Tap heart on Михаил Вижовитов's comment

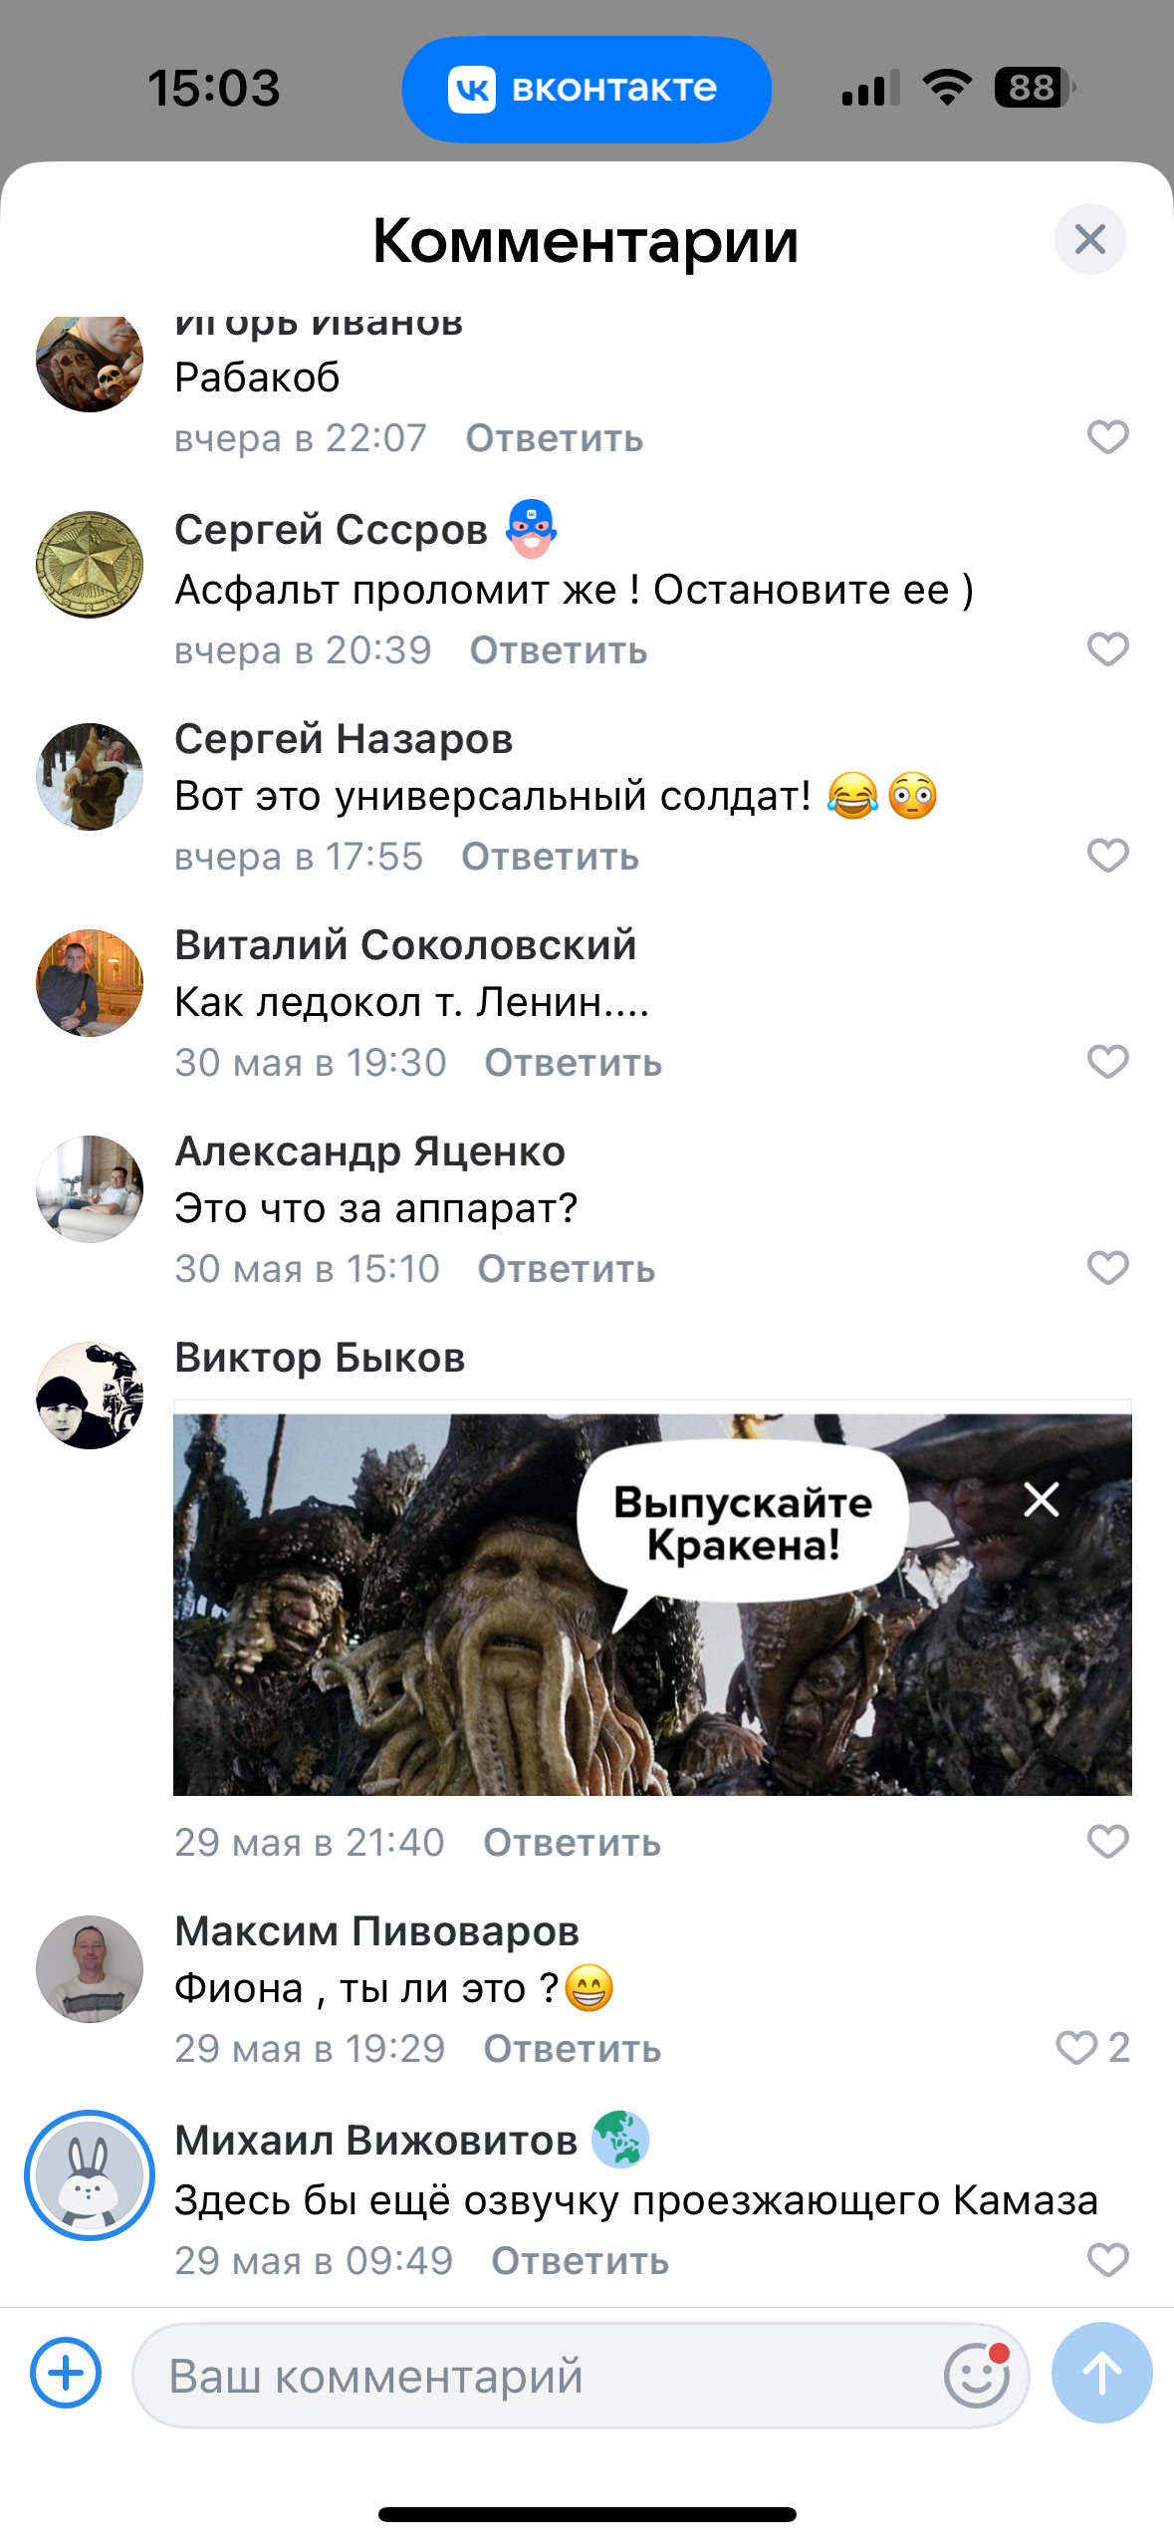[x=1107, y=2260]
